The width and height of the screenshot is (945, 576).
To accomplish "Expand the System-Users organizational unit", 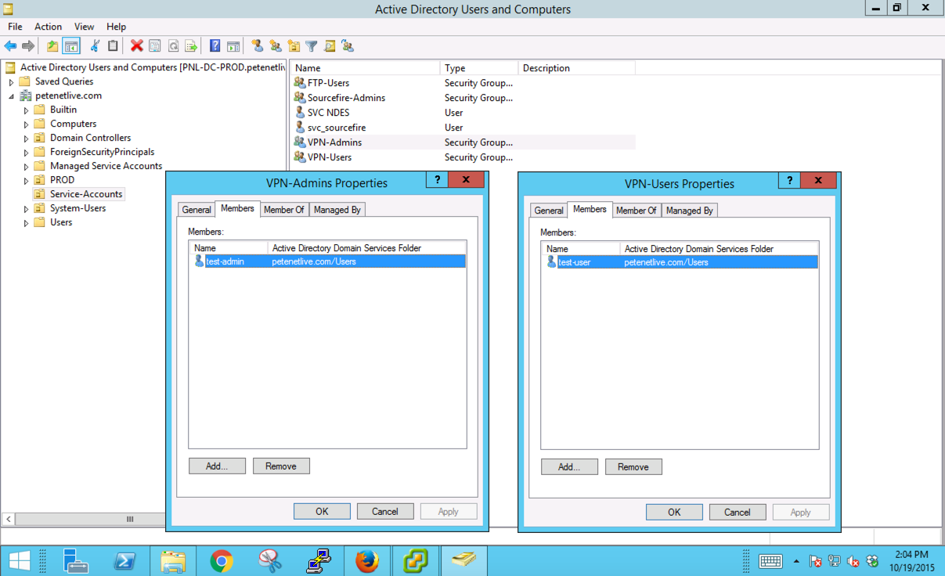I will (x=26, y=209).
